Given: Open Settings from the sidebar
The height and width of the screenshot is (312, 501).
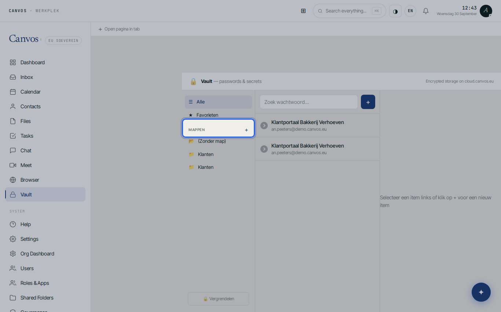Looking at the screenshot, I should tap(45, 239).
